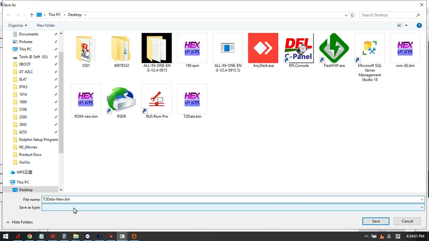The height and width of the screenshot is (241, 429).
Task: Select KK_Movies folder in sidebar
Action: 28,147
